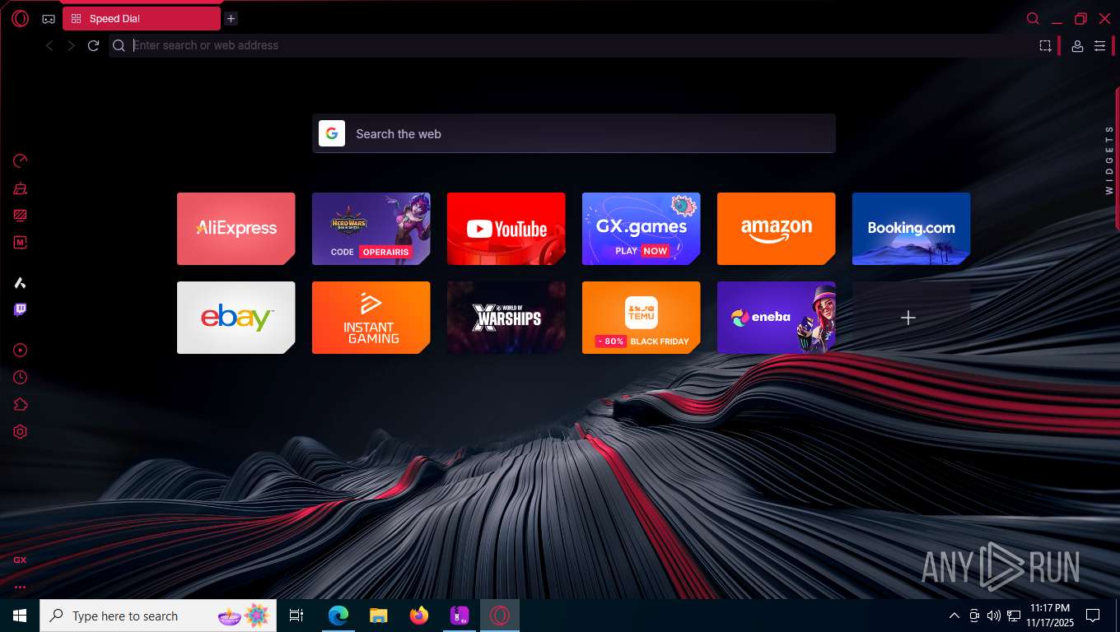The image size is (1120, 632).
Task: Click the address bar search icon
Action: (x=119, y=46)
